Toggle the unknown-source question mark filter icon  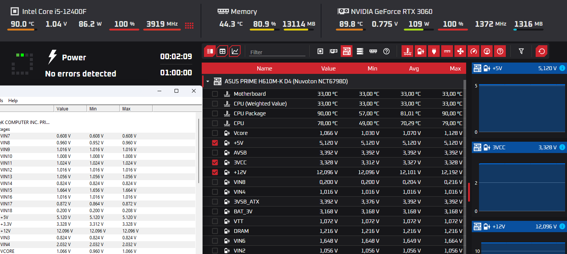coord(386,51)
